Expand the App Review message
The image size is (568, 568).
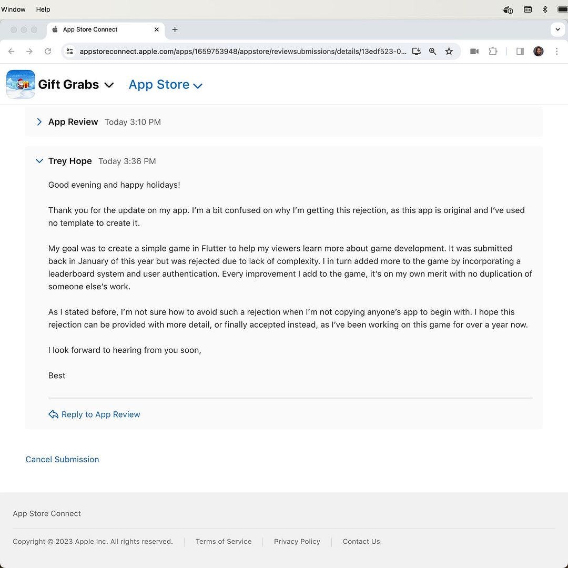(x=39, y=122)
